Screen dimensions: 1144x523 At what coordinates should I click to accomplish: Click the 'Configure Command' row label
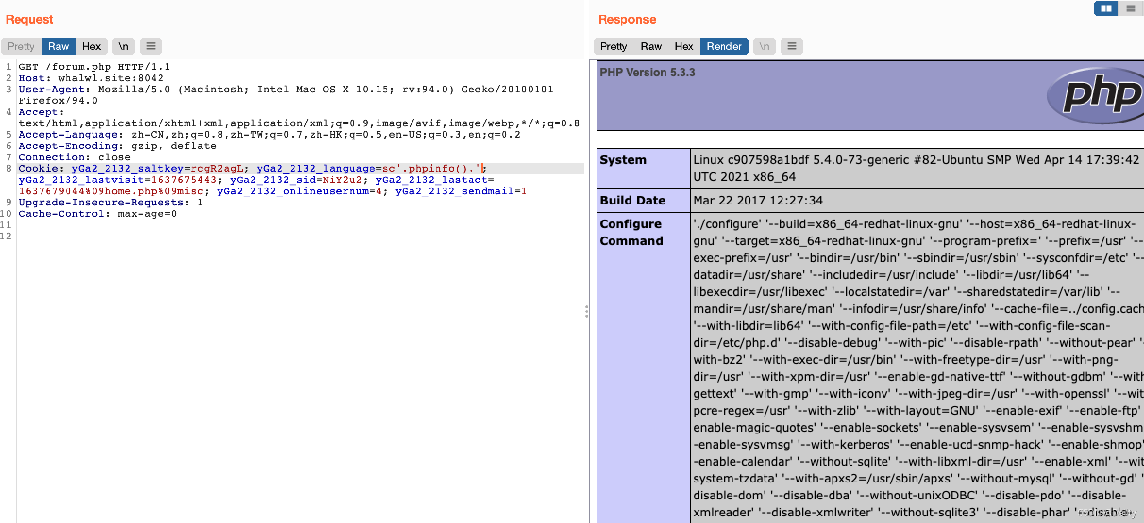tap(631, 232)
